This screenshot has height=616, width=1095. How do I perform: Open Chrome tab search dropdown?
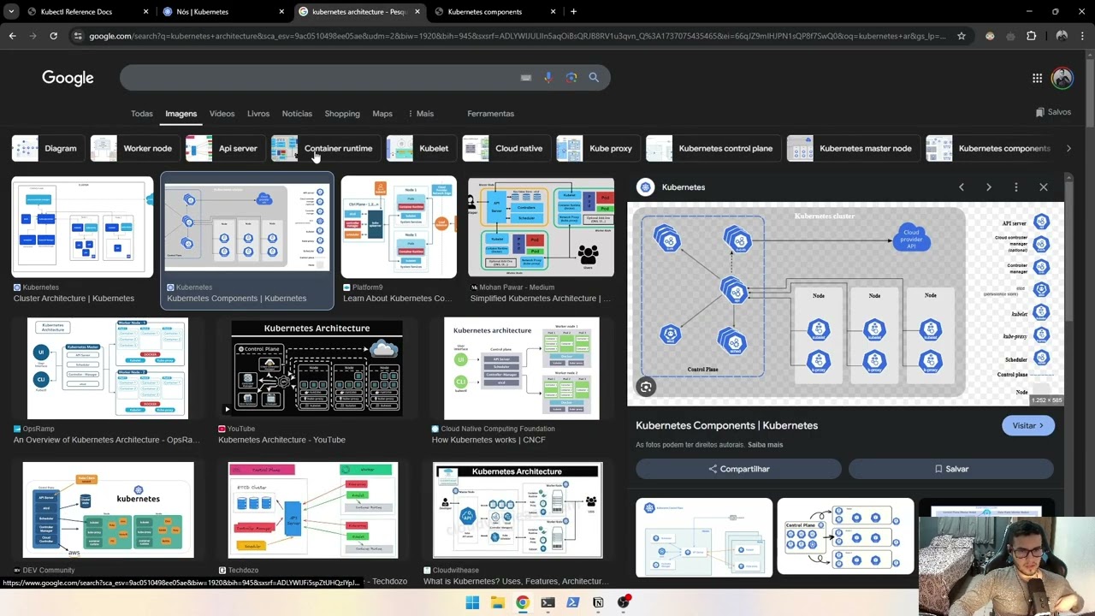12,12
